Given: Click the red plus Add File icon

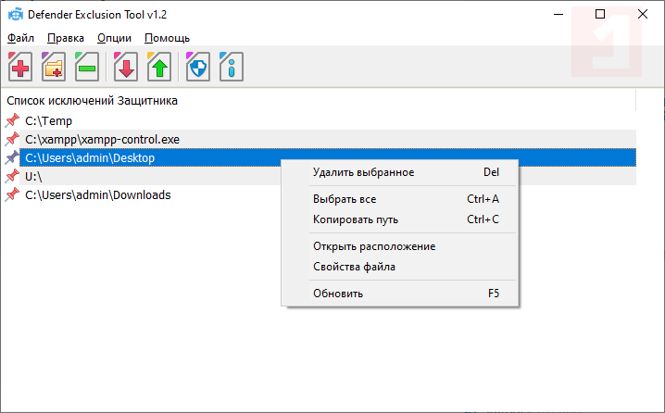Looking at the screenshot, I should coord(20,67).
